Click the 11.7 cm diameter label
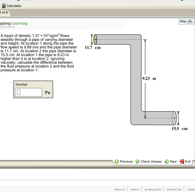 pyautogui.click(x=93, y=48)
